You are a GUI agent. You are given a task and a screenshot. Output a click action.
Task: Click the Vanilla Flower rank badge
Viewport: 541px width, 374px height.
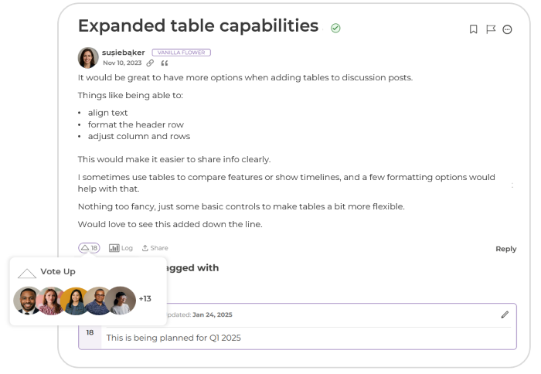click(181, 53)
